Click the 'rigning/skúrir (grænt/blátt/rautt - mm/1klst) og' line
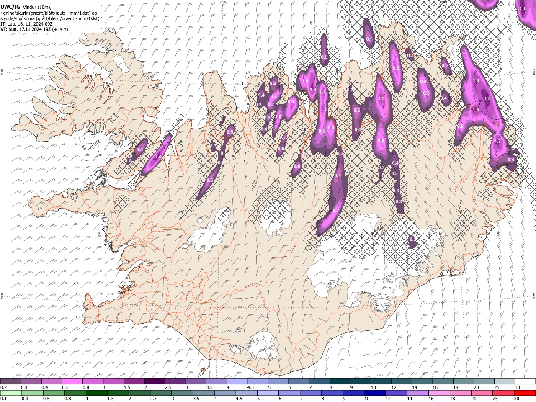This screenshot has width=536, height=402. tap(49, 13)
